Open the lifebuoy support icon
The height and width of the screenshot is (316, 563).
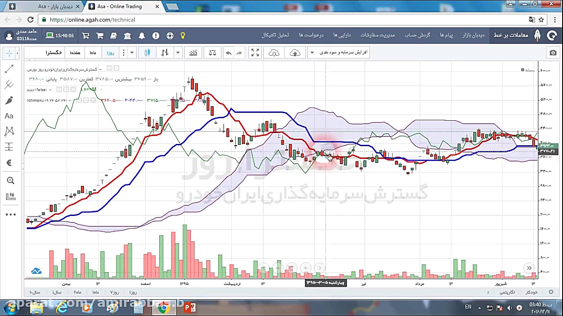tap(170, 36)
